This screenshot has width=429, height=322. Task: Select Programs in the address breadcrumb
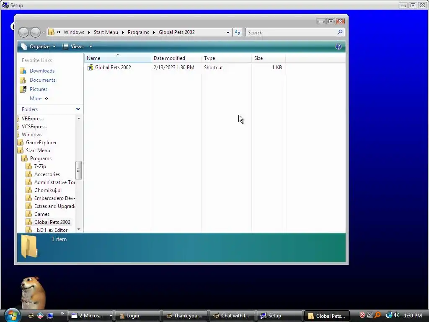coord(138,32)
